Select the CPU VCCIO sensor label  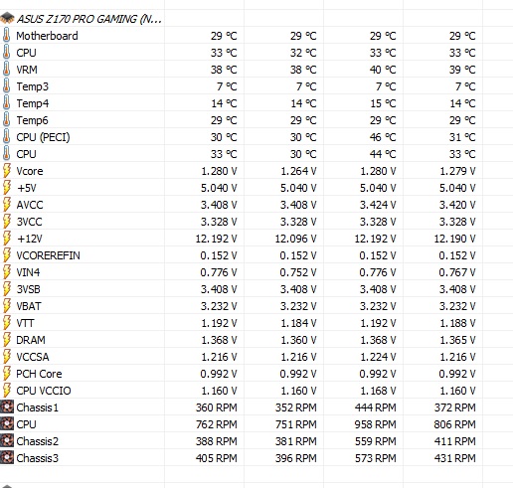click(44, 391)
